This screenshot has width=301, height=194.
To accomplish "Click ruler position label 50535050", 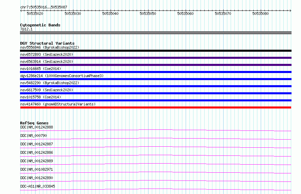I will tap(148, 14).
